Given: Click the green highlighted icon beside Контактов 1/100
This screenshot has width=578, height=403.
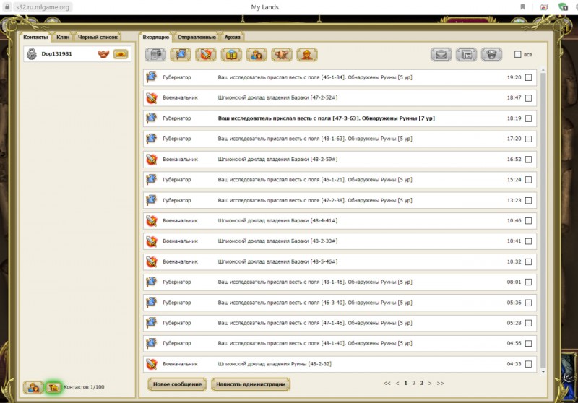Looking at the screenshot, I should (x=53, y=387).
